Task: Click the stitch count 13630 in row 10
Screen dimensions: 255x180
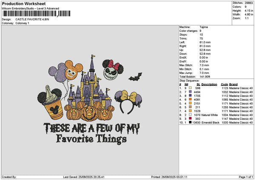Action: pyautogui.click(x=196, y=123)
